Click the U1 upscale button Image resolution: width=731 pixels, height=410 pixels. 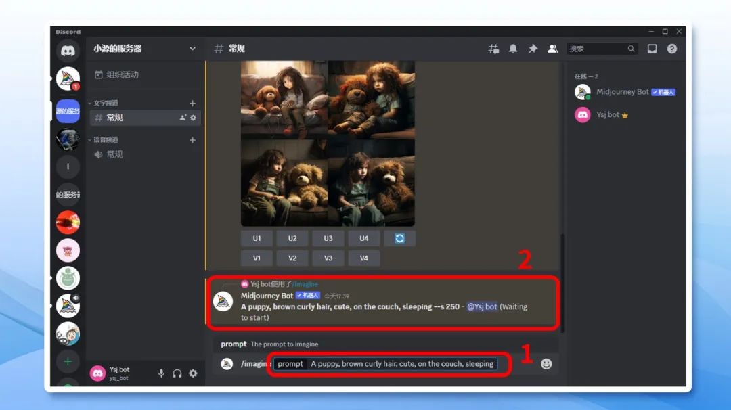coord(257,239)
